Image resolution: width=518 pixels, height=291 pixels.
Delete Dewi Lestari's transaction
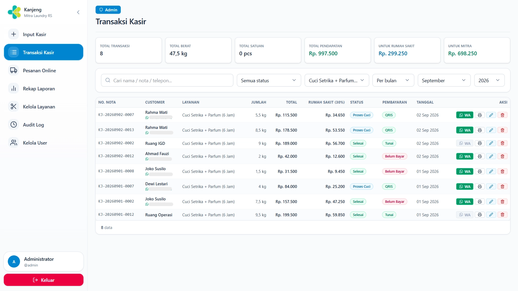point(502,187)
